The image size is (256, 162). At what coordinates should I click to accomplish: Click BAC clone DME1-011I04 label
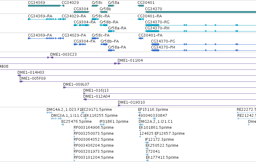click(130, 60)
